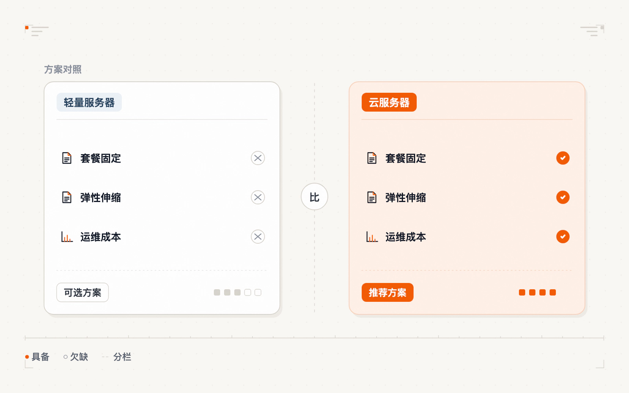Click document icon beside 弹性伸缩 in 云服务器 card

[x=372, y=197]
